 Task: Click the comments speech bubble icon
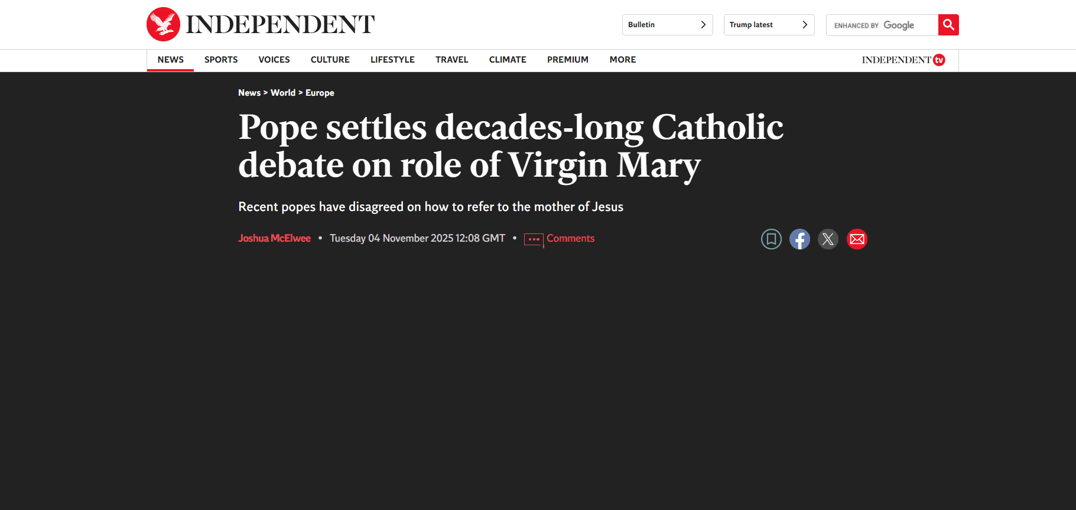tap(533, 239)
